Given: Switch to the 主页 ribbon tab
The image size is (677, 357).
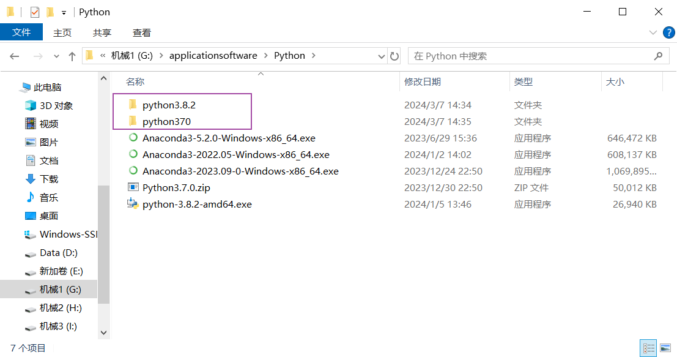Looking at the screenshot, I should (x=62, y=33).
